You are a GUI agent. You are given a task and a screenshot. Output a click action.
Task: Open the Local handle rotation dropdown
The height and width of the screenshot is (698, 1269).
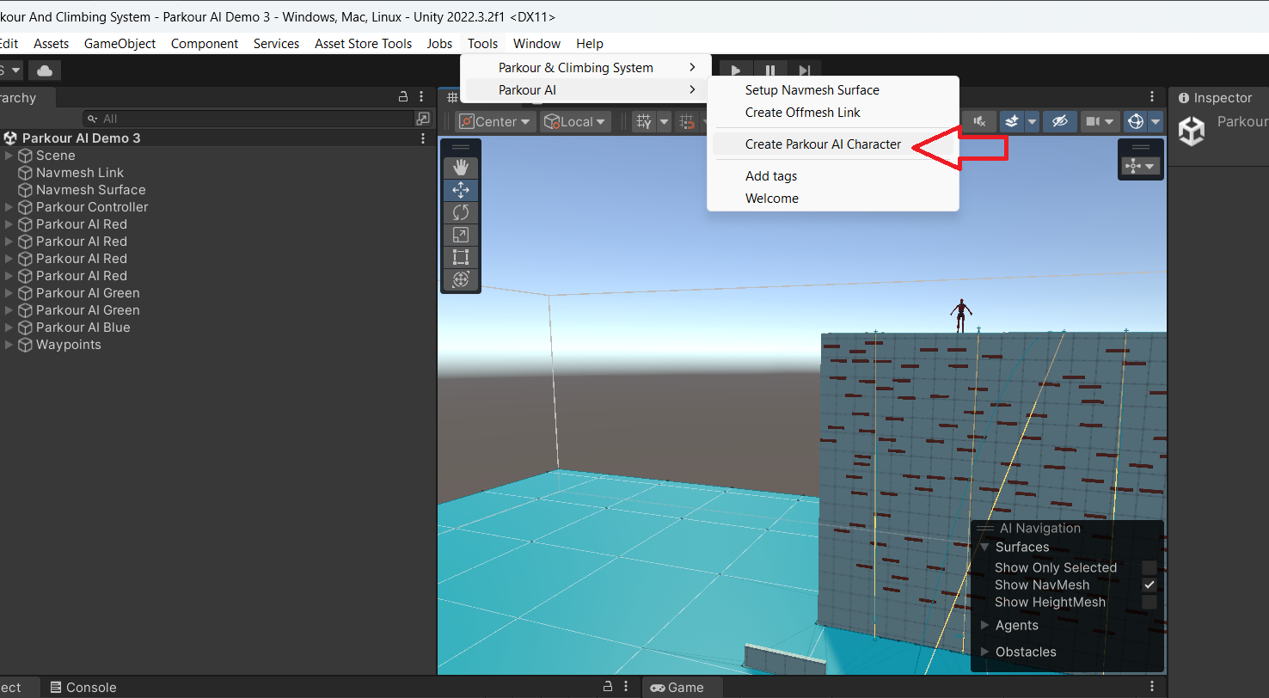pyautogui.click(x=575, y=122)
